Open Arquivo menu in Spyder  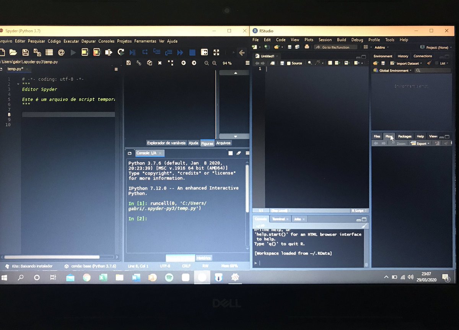coord(5,41)
